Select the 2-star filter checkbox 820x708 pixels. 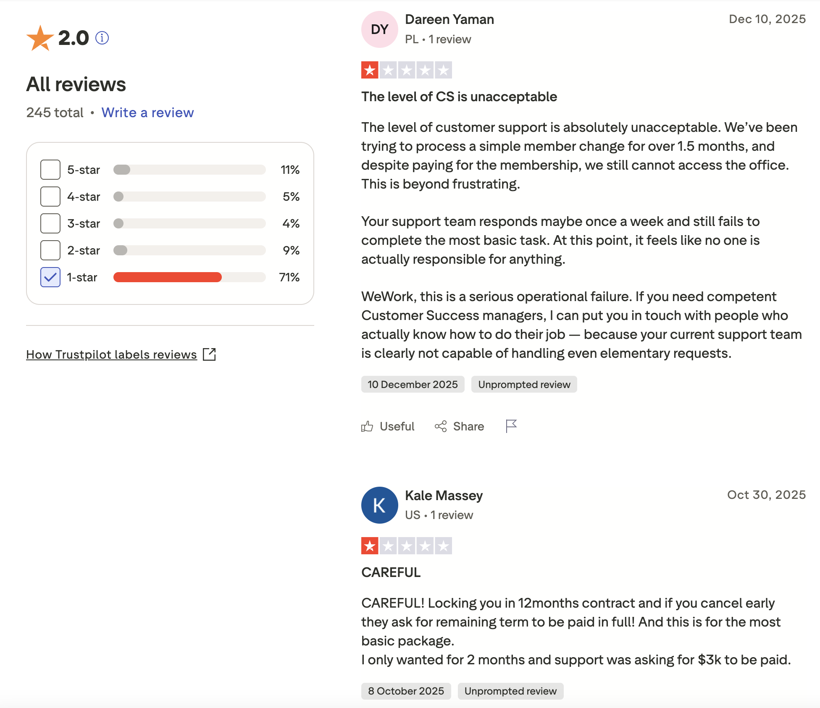[50, 250]
